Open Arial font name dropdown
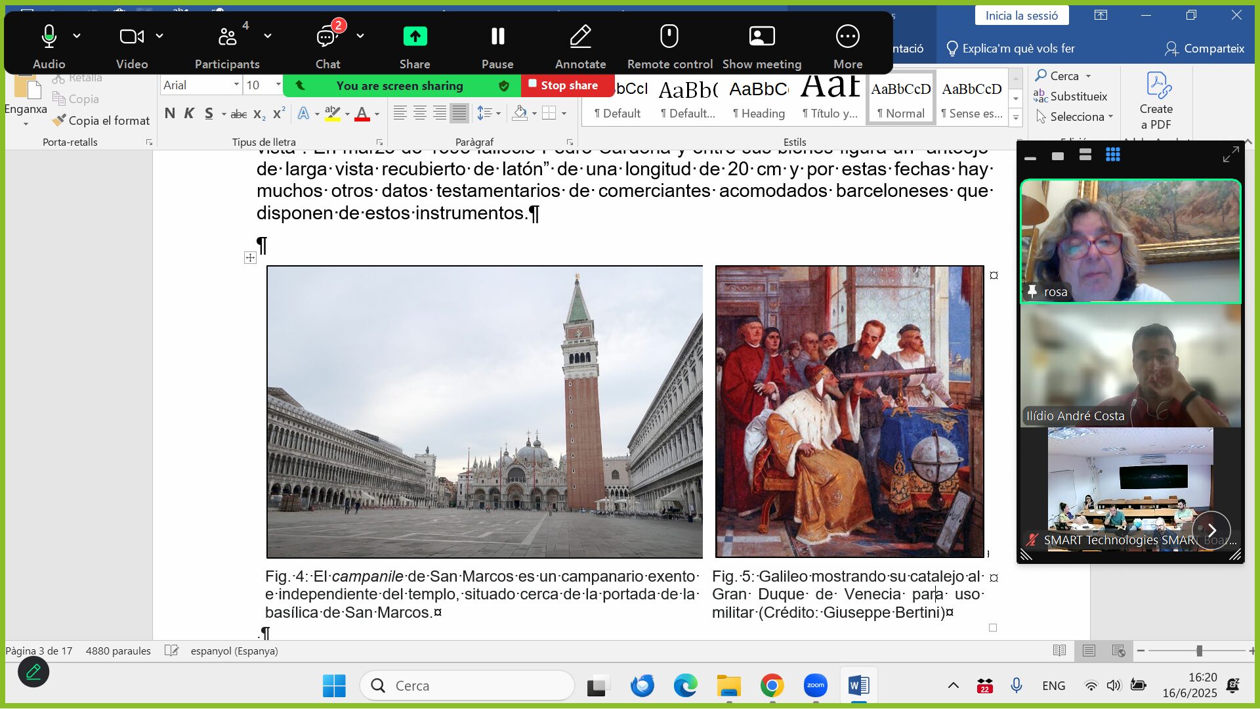This screenshot has height=709, width=1260. (x=236, y=85)
